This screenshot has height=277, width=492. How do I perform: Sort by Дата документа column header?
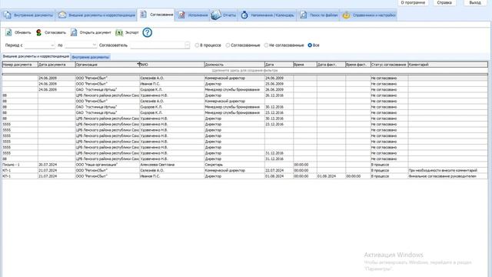(56, 65)
